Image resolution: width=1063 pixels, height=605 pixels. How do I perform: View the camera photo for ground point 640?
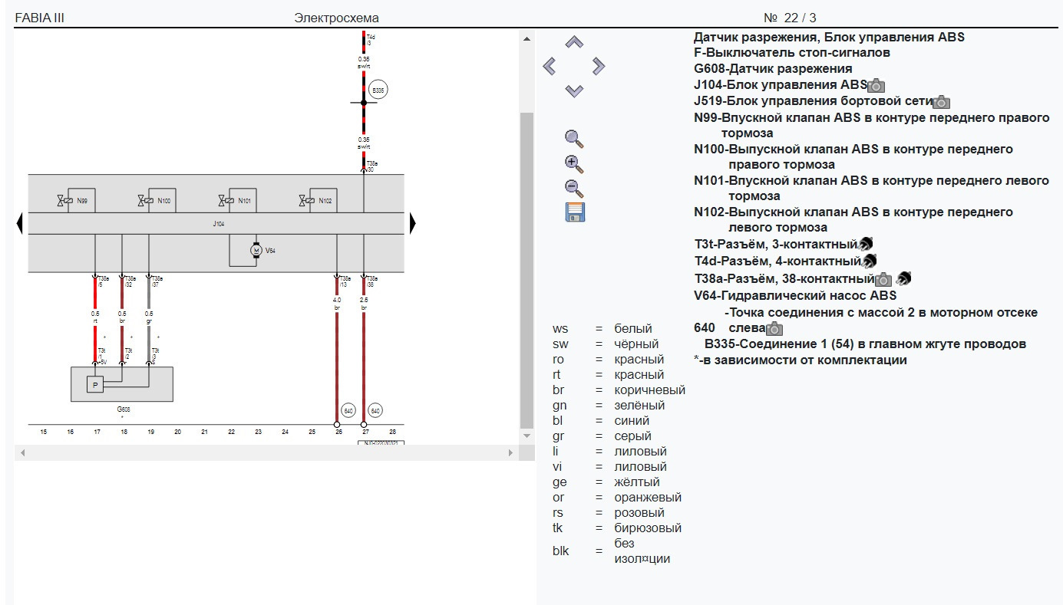coord(774,329)
